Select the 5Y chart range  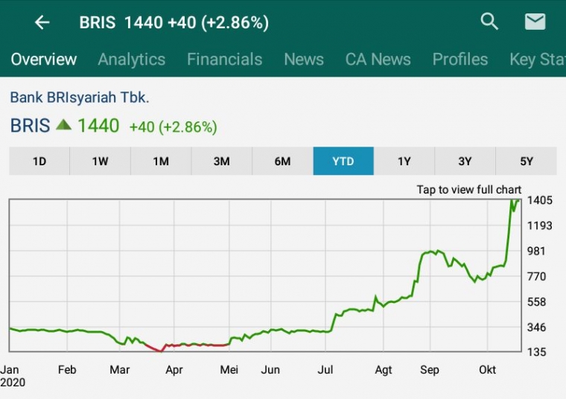tap(527, 161)
